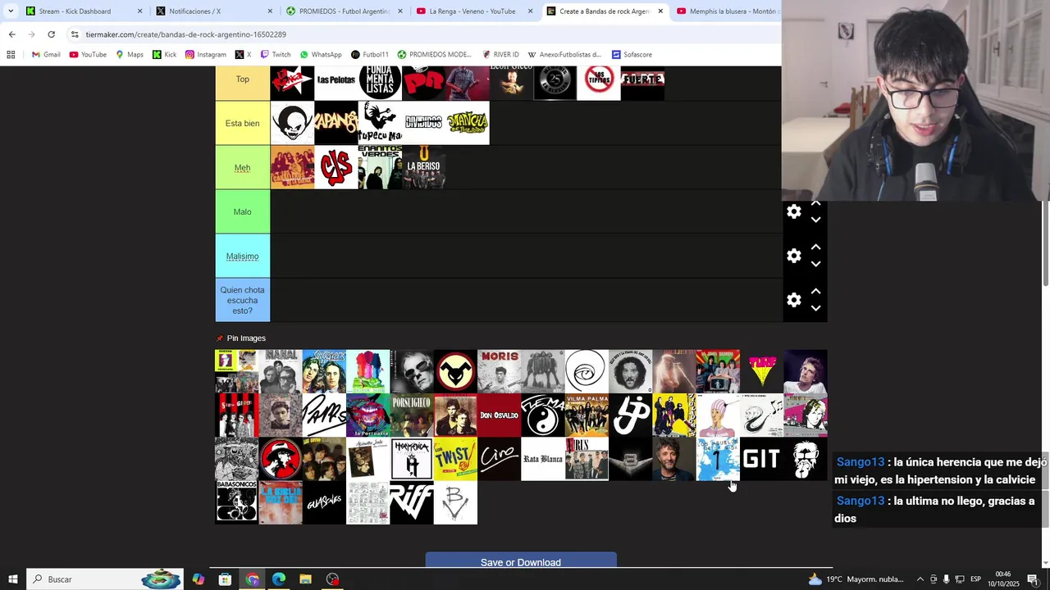
Task: Open the Windows Start menu
Action: (12, 579)
